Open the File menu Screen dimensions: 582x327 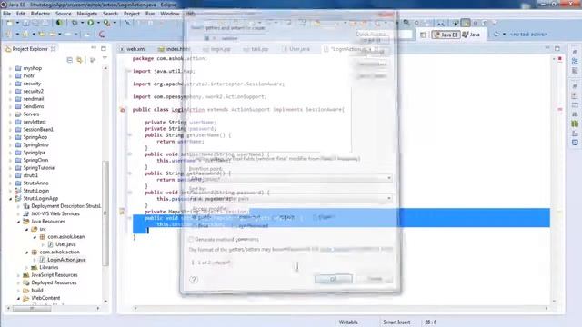6,14
